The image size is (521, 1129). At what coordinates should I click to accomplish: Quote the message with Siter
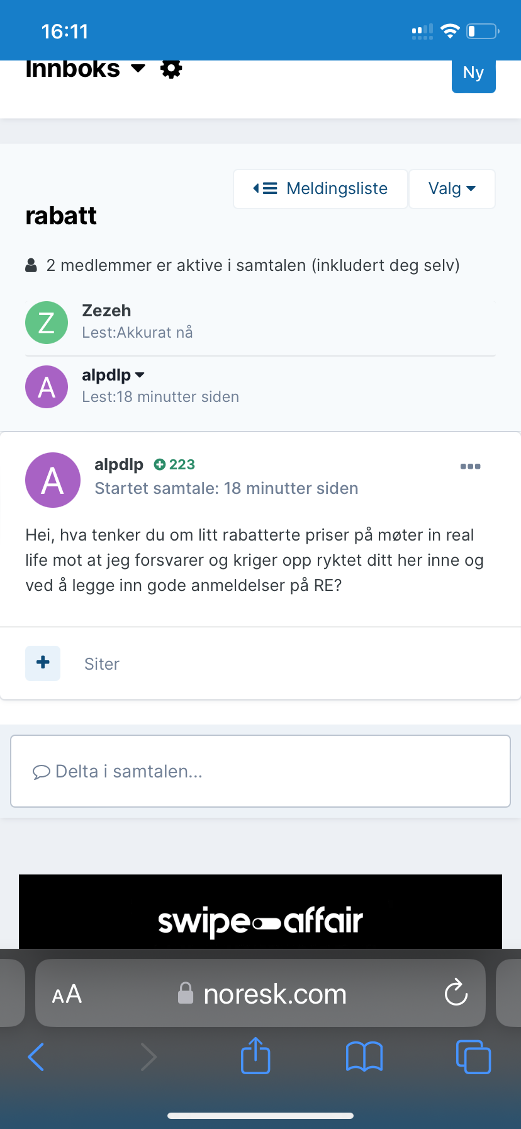point(101,664)
